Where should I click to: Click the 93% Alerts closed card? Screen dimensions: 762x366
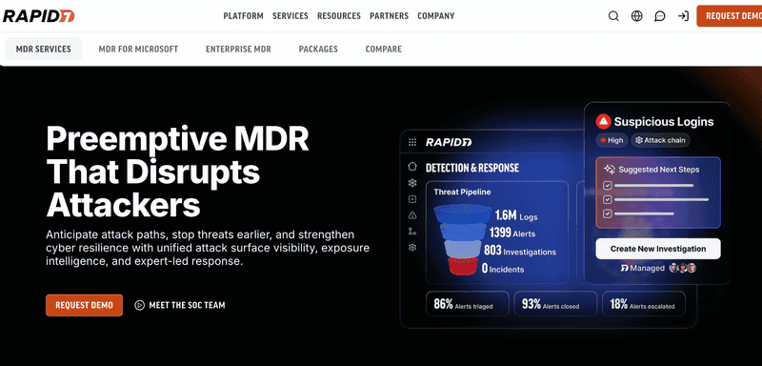(555, 304)
